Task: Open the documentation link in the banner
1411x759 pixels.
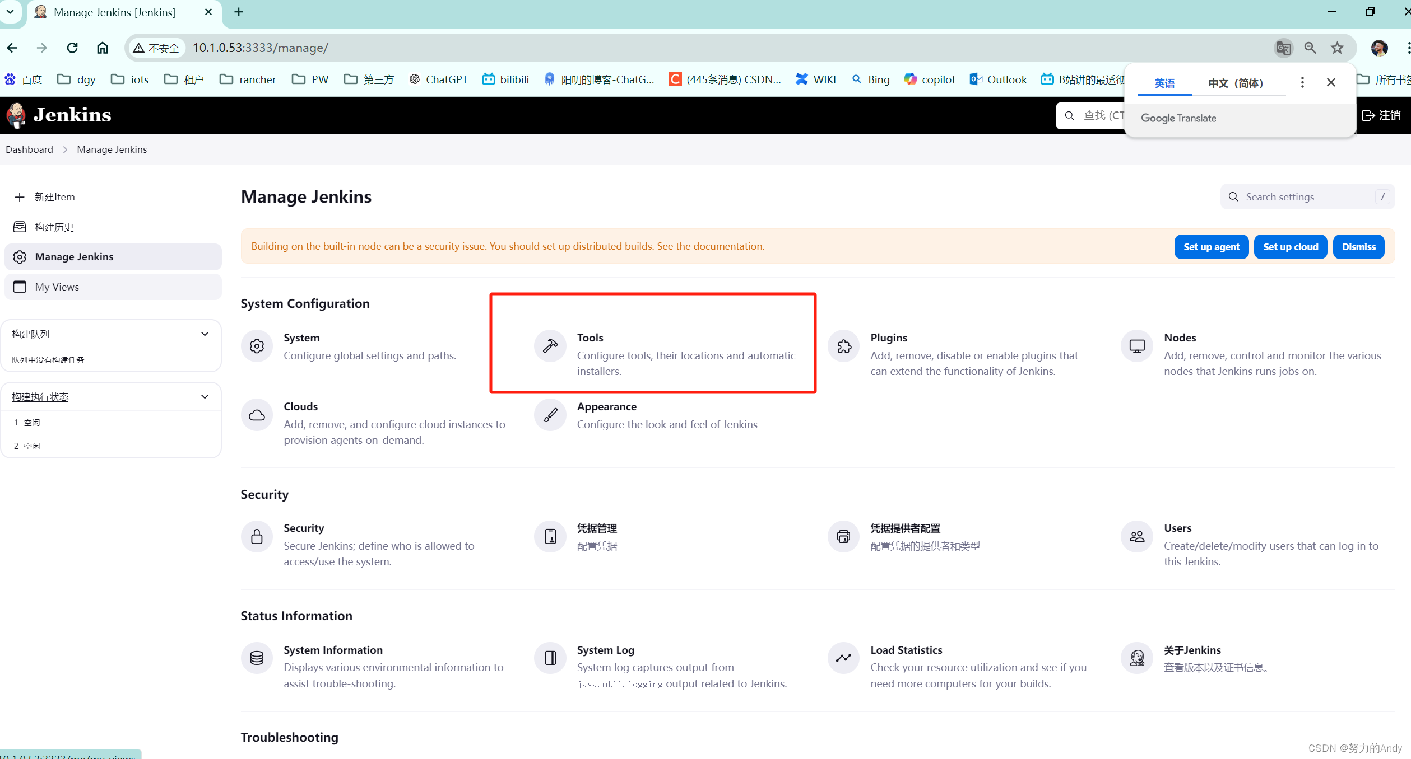Action: (719, 246)
